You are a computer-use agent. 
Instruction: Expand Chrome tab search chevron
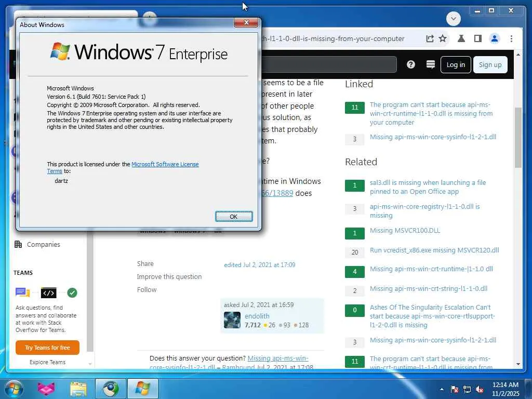click(x=454, y=18)
